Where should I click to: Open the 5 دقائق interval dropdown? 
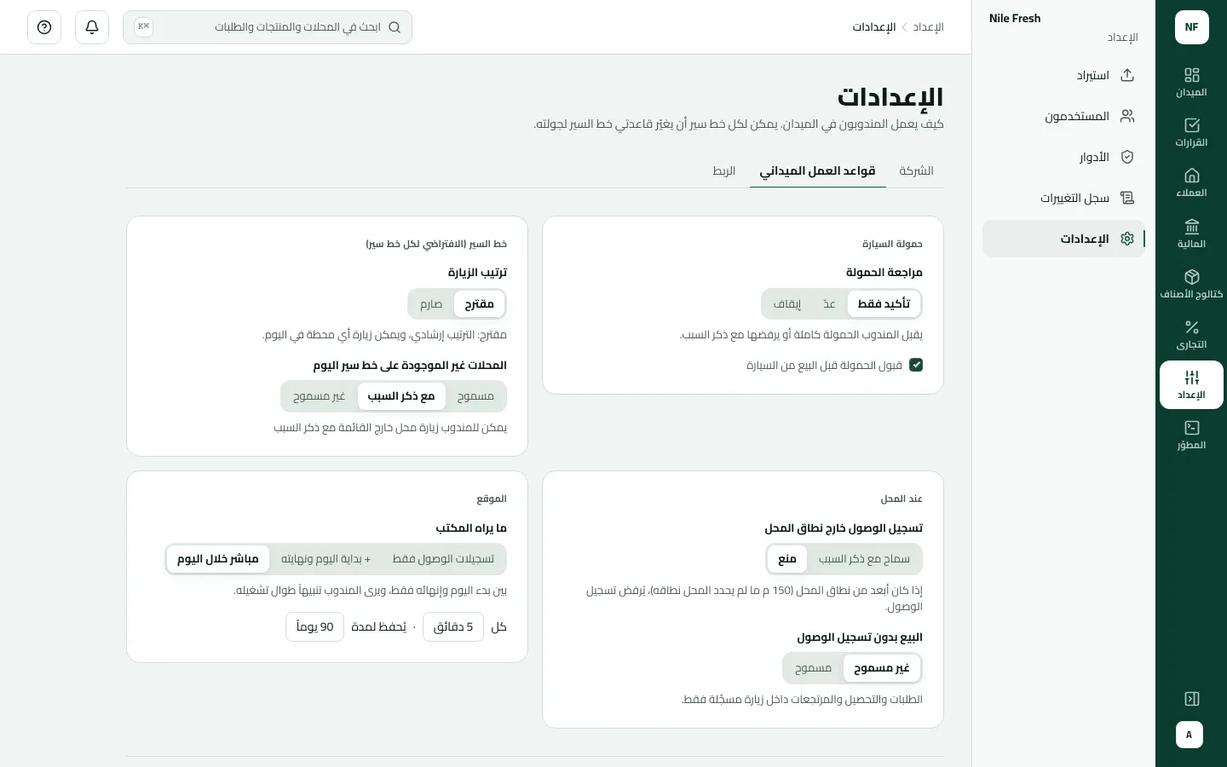453,626
